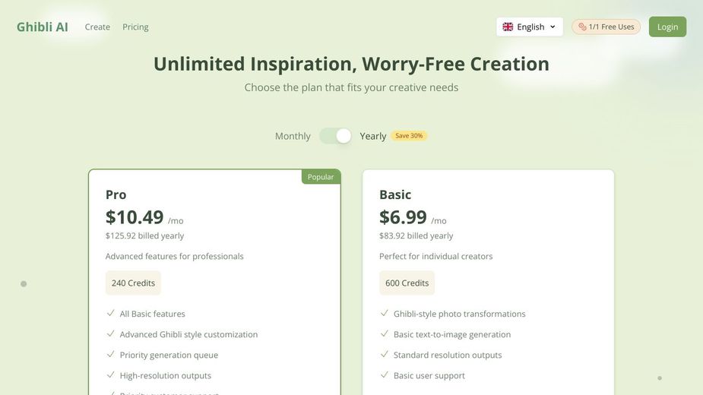Click the UK flag icon
The height and width of the screenshot is (395, 703).
[x=508, y=27]
